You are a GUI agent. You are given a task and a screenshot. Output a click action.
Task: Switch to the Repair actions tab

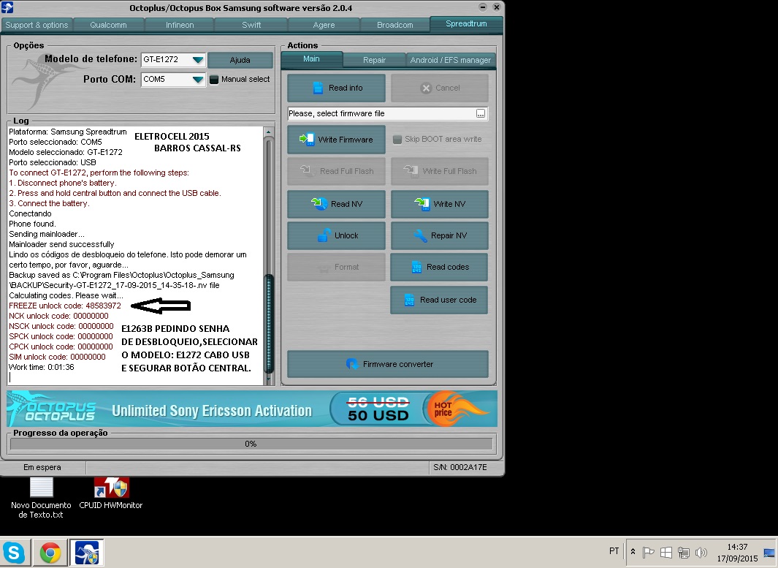point(374,60)
